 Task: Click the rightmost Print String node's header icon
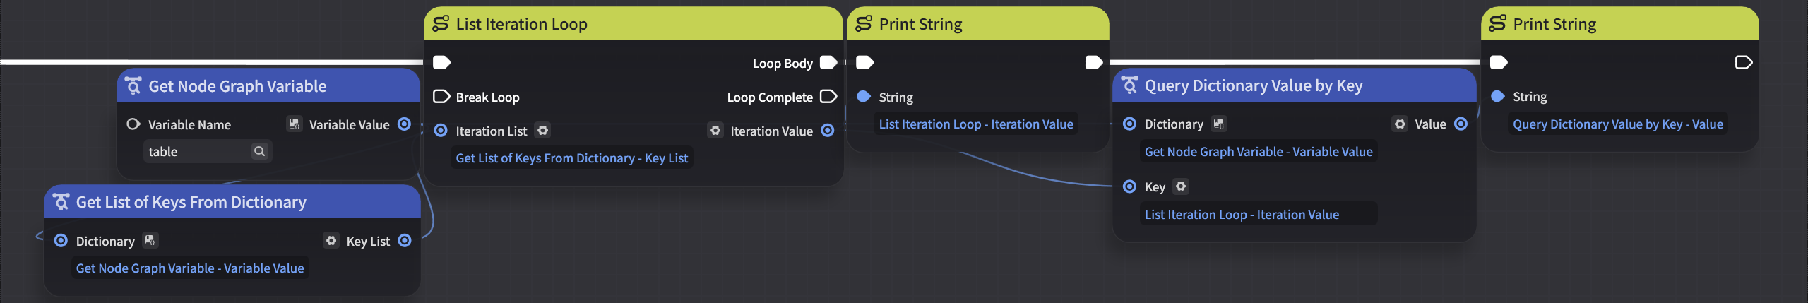(x=1497, y=24)
